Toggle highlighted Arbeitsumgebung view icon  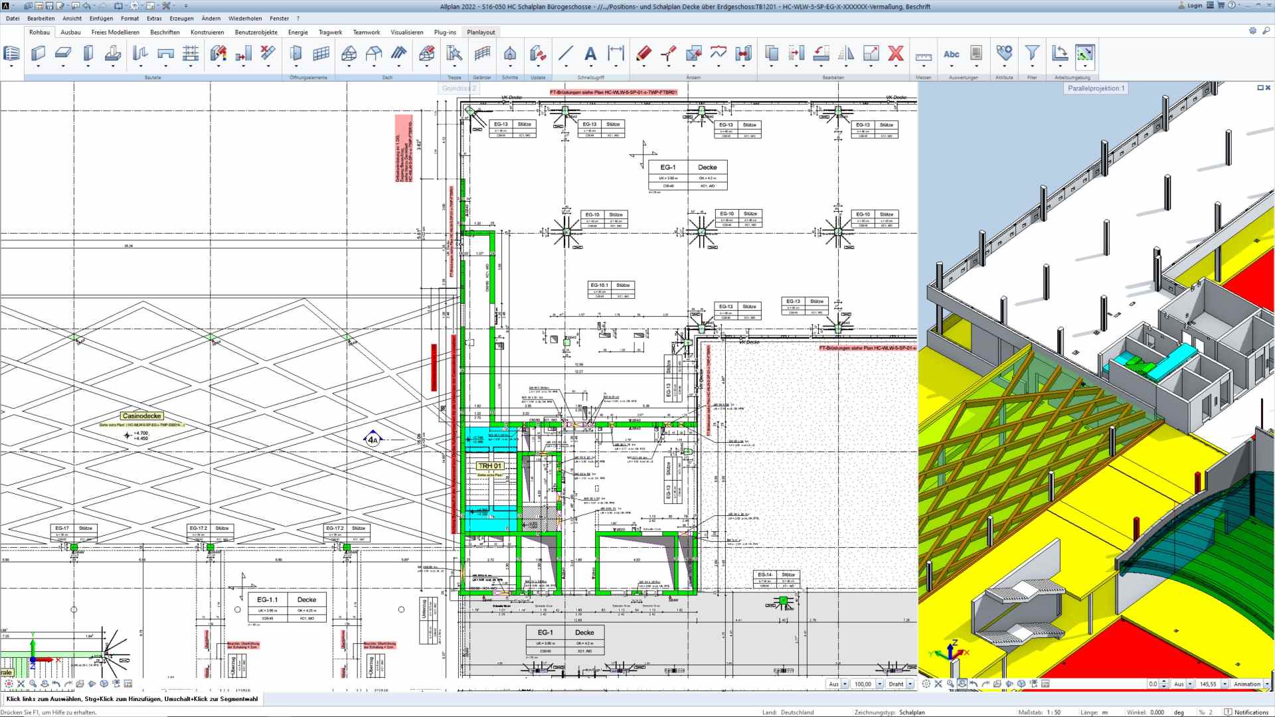pos(1084,53)
